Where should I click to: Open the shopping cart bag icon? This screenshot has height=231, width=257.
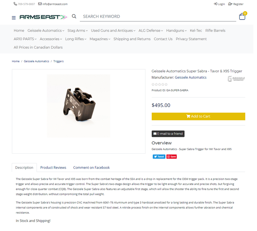[242, 17]
